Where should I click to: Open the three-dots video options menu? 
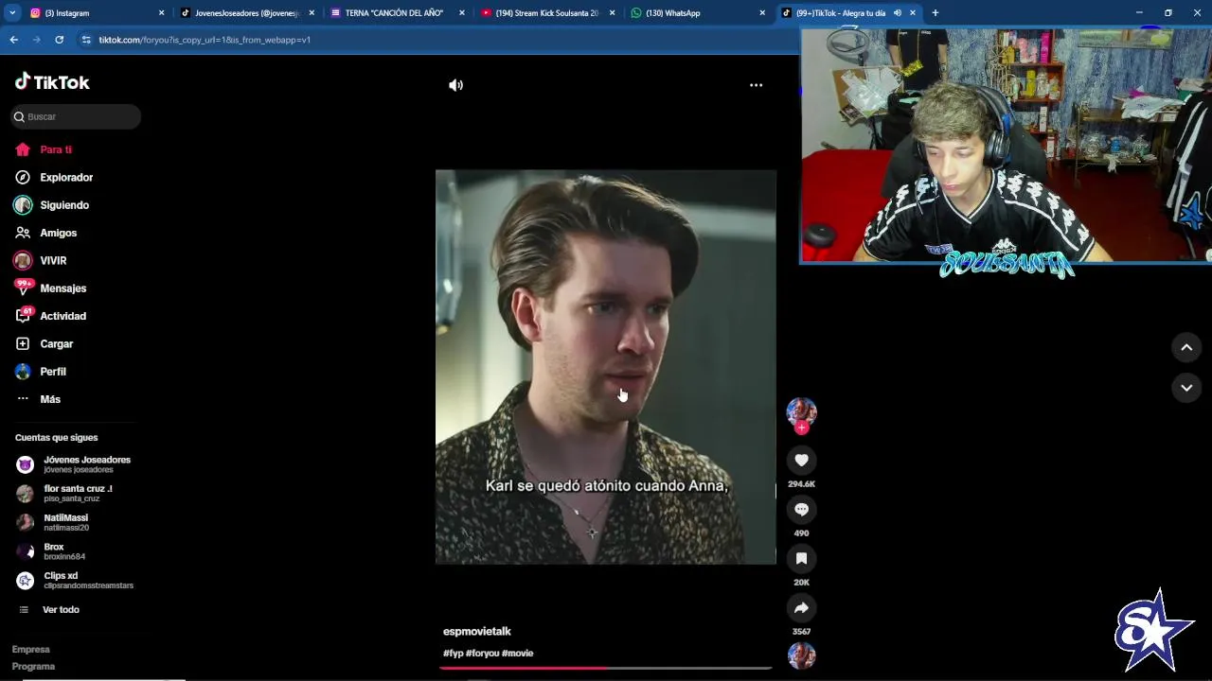[x=756, y=85]
